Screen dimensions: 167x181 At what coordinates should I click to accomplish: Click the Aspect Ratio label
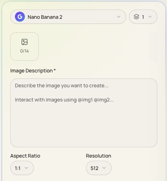coord(25,156)
